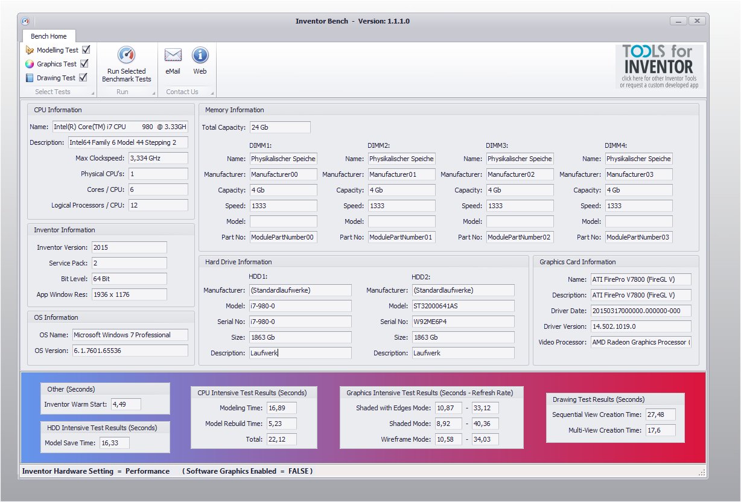This screenshot has width=741, height=502.
Task: Click the DIMM2 Part No field
Action: tap(402, 237)
